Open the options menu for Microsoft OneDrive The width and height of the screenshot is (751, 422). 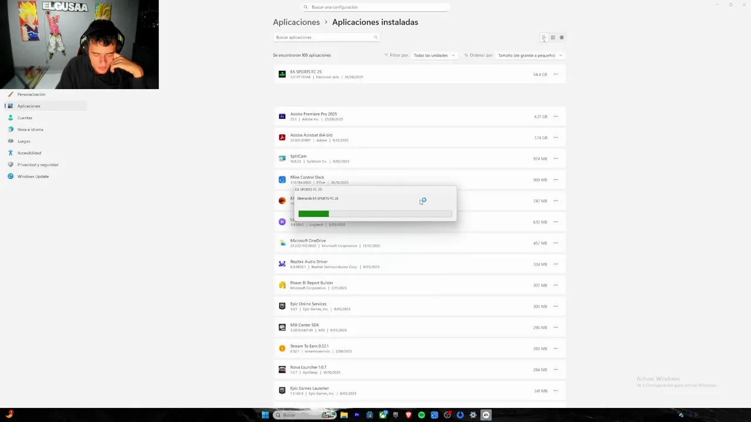(x=556, y=243)
